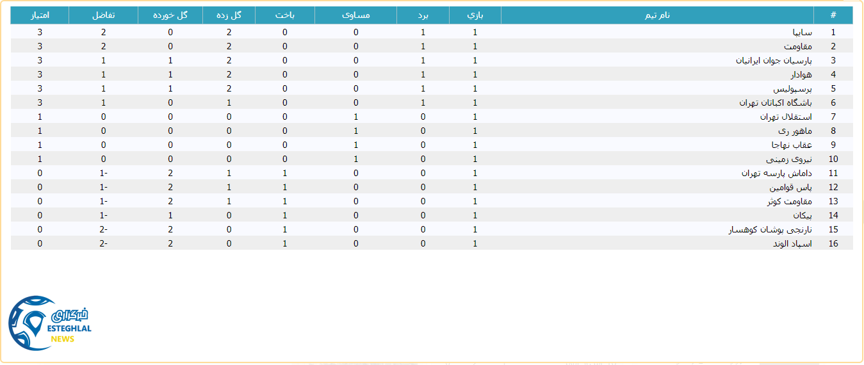Click the # rank column header
The image size is (864, 365).
833,15
